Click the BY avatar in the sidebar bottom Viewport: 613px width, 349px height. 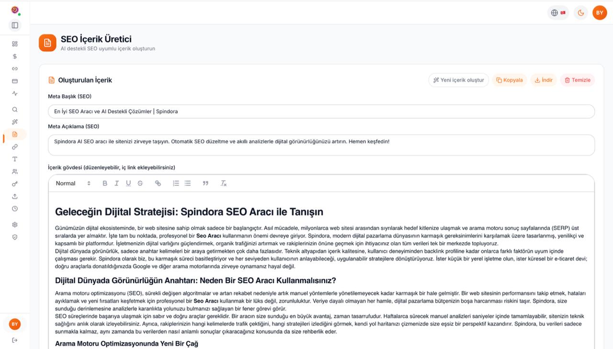coord(15,324)
